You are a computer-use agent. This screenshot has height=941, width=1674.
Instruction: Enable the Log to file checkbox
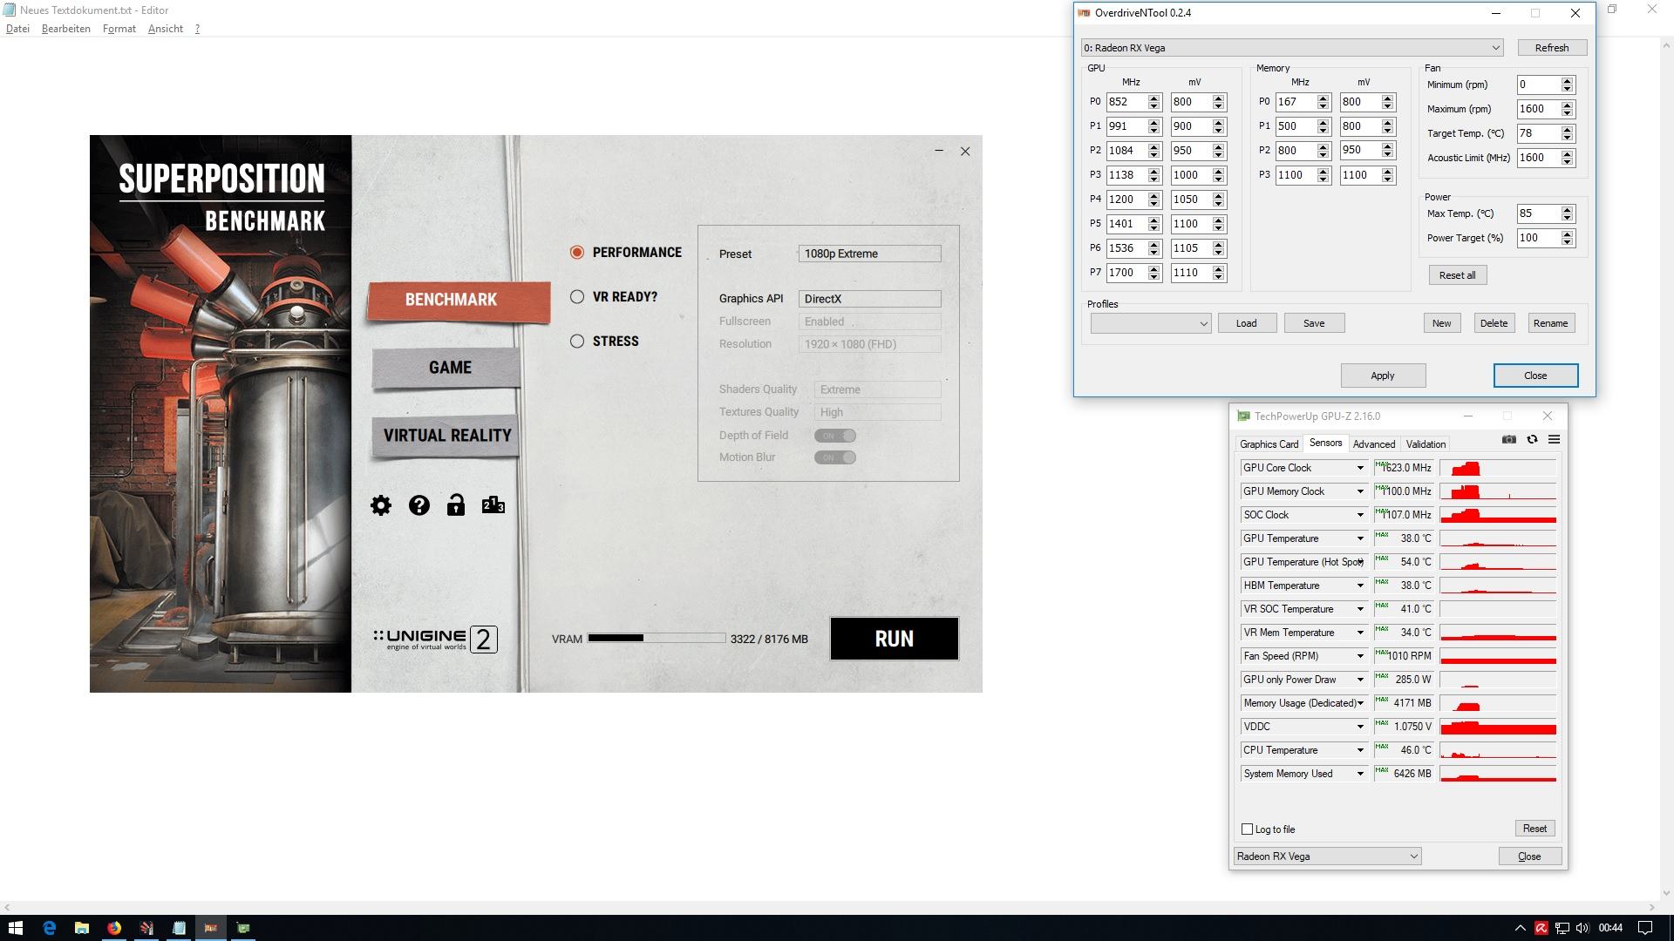(1247, 829)
